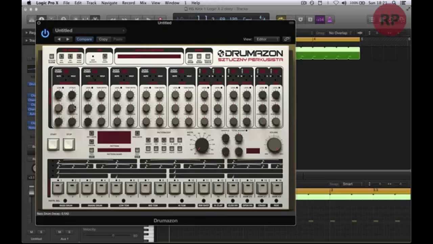This screenshot has height=244, width=433.
Task: Click the pattern number display
Action: tap(114, 138)
